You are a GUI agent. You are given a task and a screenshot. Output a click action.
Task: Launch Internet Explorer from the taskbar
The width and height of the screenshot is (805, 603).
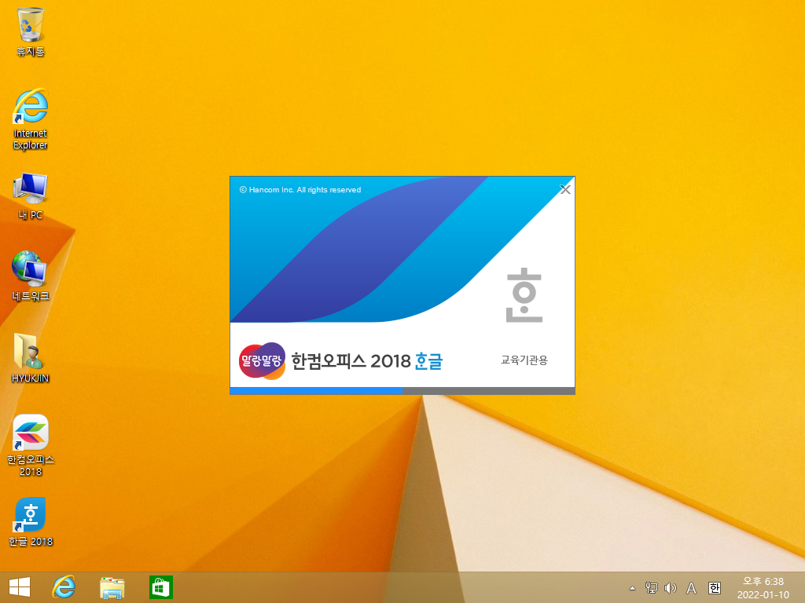coord(64,587)
